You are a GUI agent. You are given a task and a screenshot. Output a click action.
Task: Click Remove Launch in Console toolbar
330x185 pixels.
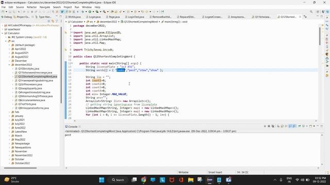point(269,126)
